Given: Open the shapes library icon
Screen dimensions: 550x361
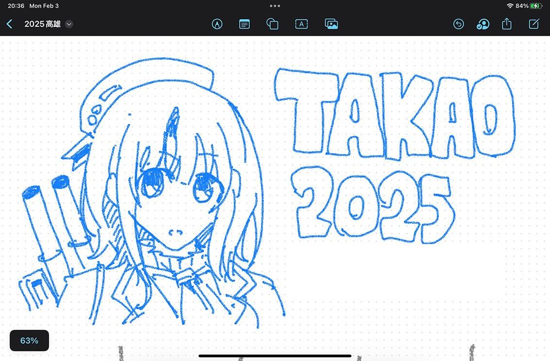Looking at the screenshot, I should point(273,24).
